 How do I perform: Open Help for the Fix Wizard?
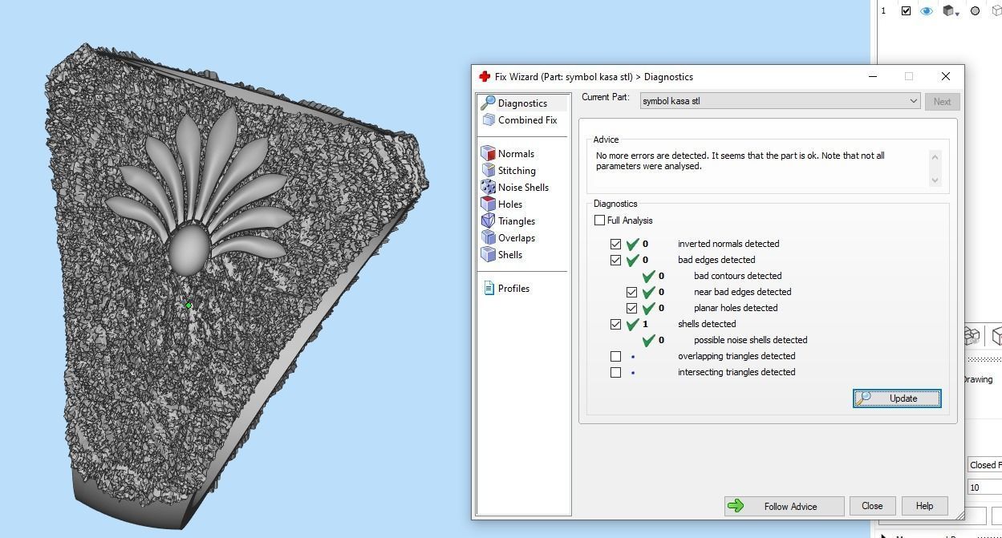pos(924,506)
